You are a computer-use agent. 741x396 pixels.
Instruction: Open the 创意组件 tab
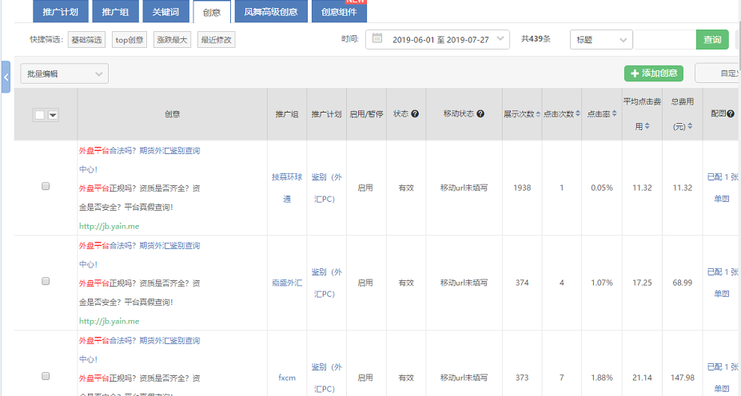[339, 11]
